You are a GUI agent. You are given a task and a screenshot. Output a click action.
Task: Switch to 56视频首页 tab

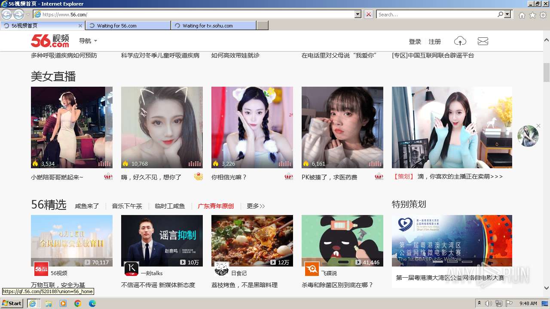click(42, 25)
